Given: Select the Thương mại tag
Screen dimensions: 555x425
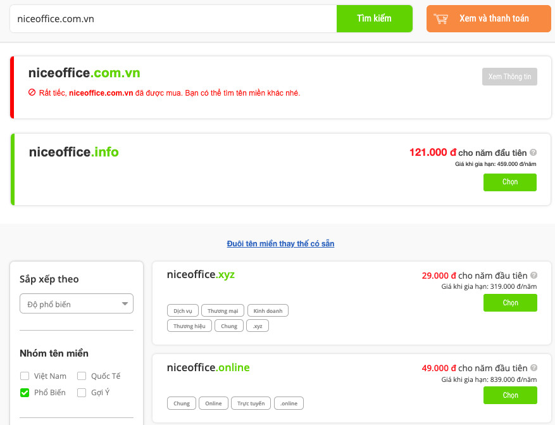Looking at the screenshot, I should 223,310.
